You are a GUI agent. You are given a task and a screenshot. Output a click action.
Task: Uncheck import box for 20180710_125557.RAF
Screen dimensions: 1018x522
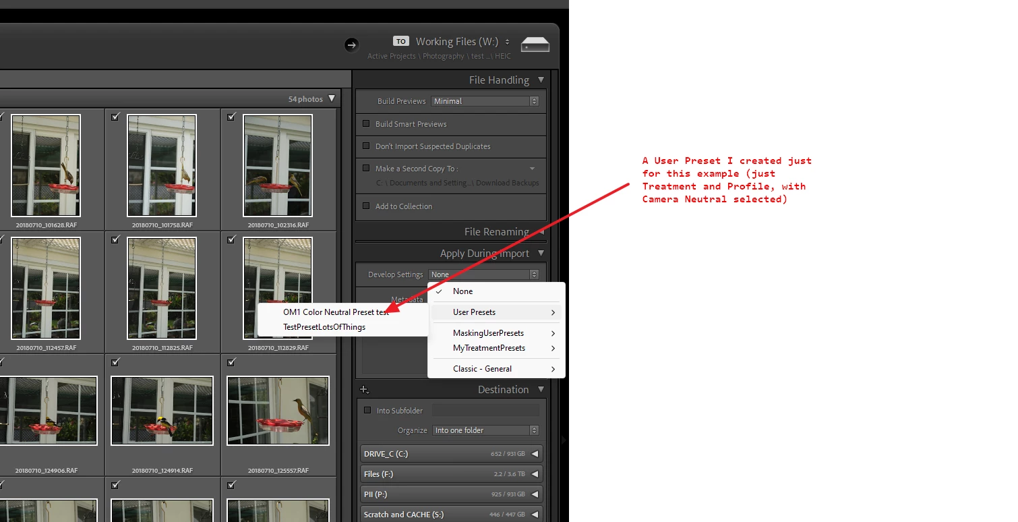tap(232, 362)
